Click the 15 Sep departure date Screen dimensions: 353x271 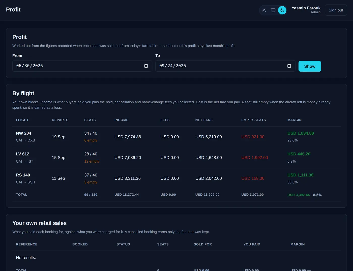pos(58,158)
